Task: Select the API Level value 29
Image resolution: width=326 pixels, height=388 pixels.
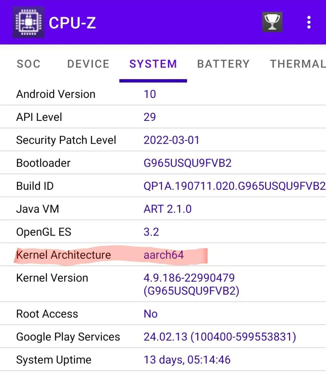Action: [x=150, y=117]
